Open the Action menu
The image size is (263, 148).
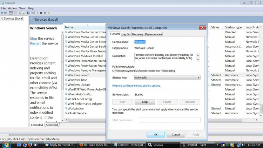point(12,8)
